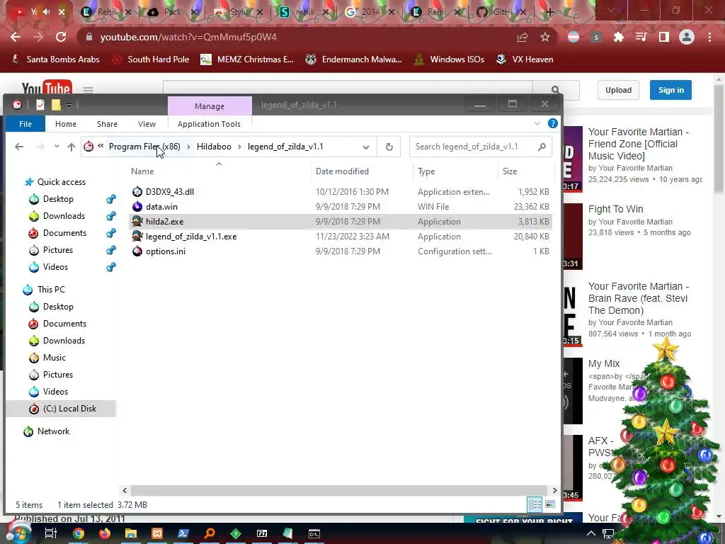The image size is (725, 544).
Task: Unpin Downloads from Quick access
Action: 111,216
